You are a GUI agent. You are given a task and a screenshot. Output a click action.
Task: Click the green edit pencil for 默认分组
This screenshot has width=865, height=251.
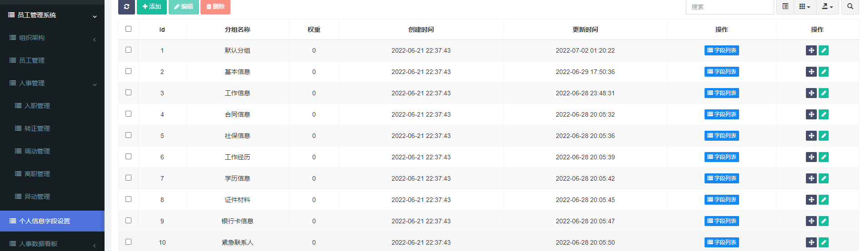tap(823, 50)
